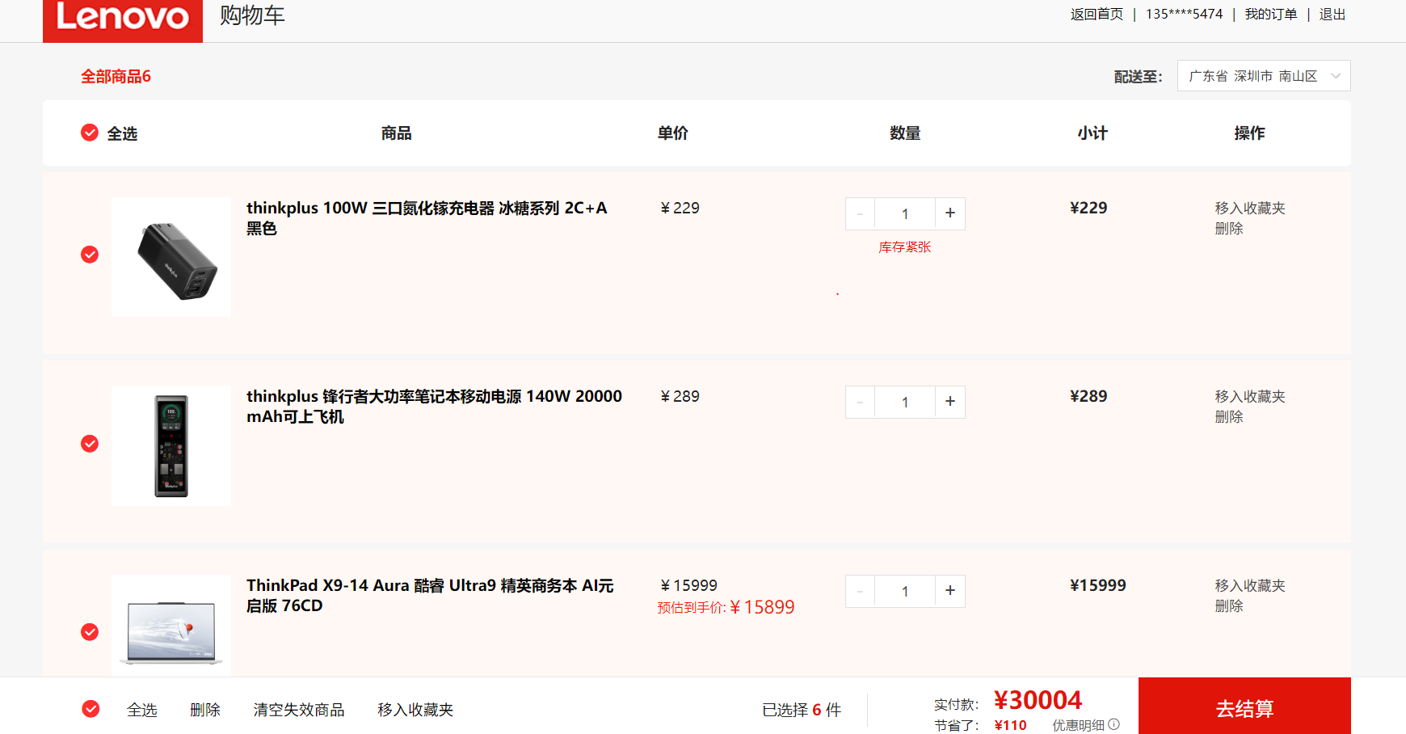Toggle 全选 checkbox in table header

pos(90,133)
